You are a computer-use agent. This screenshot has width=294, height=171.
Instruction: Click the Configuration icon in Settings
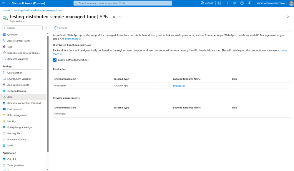pos(4,73)
